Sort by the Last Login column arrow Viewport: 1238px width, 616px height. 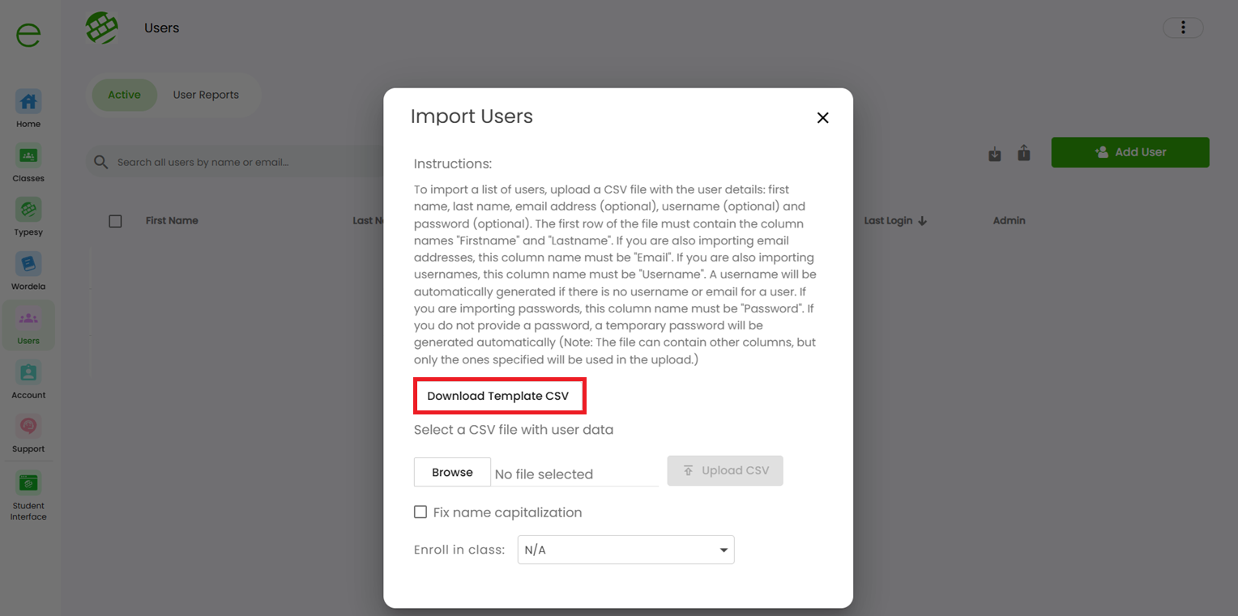[922, 221]
